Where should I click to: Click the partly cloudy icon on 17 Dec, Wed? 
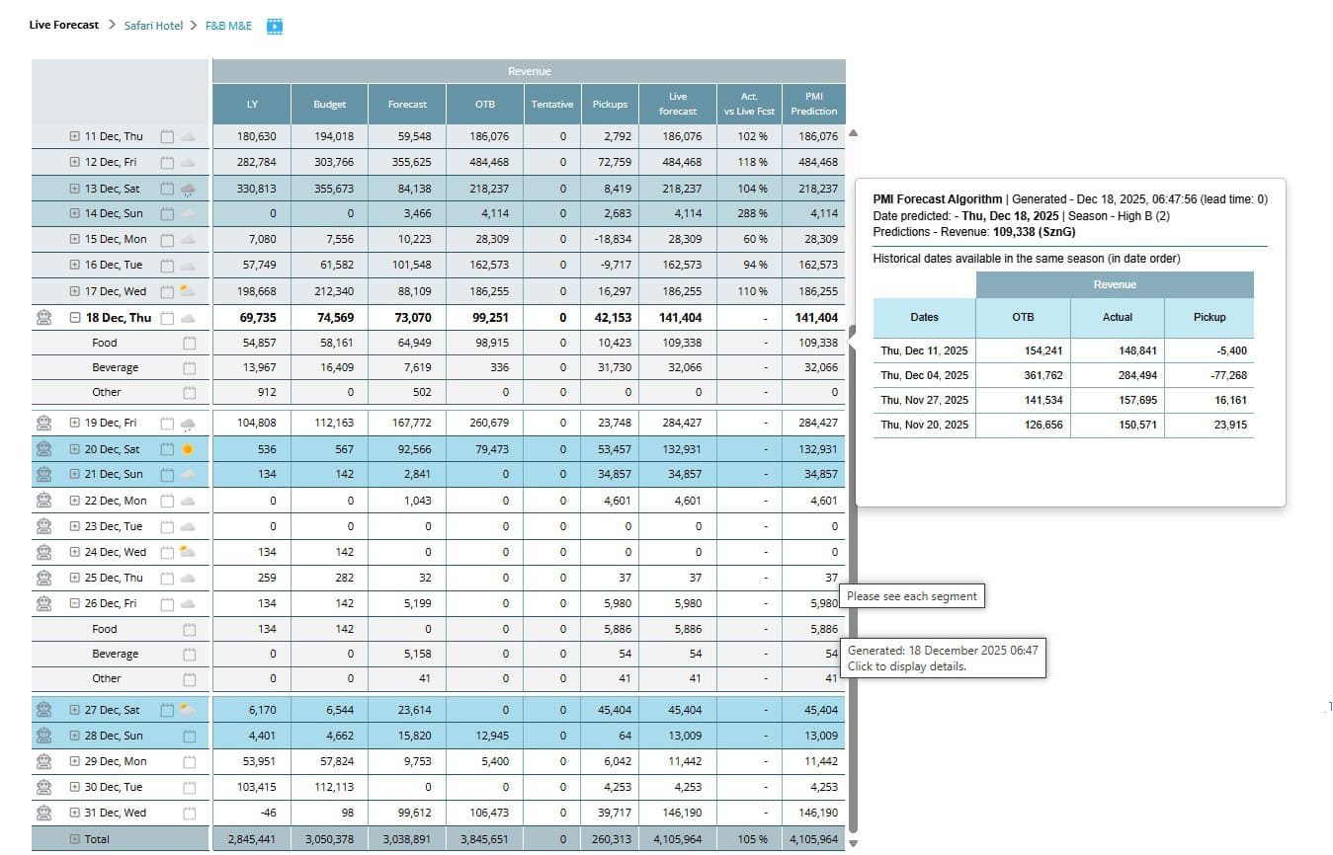point(187,291)
